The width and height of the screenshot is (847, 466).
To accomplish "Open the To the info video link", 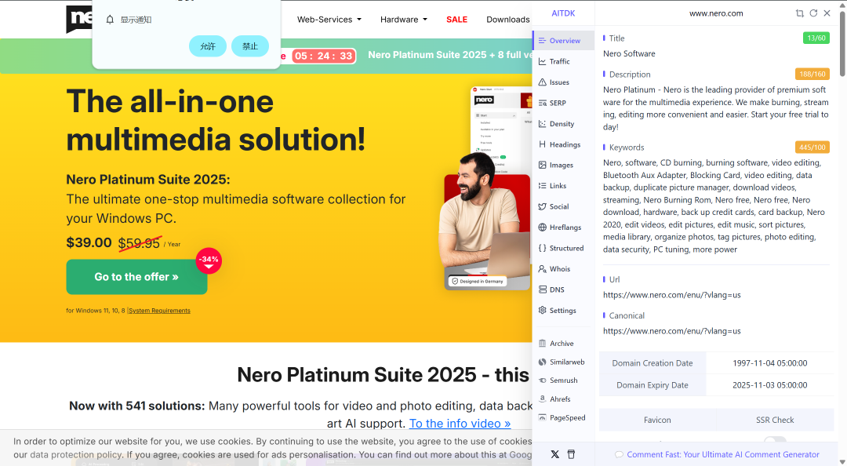I will point(460,424).
